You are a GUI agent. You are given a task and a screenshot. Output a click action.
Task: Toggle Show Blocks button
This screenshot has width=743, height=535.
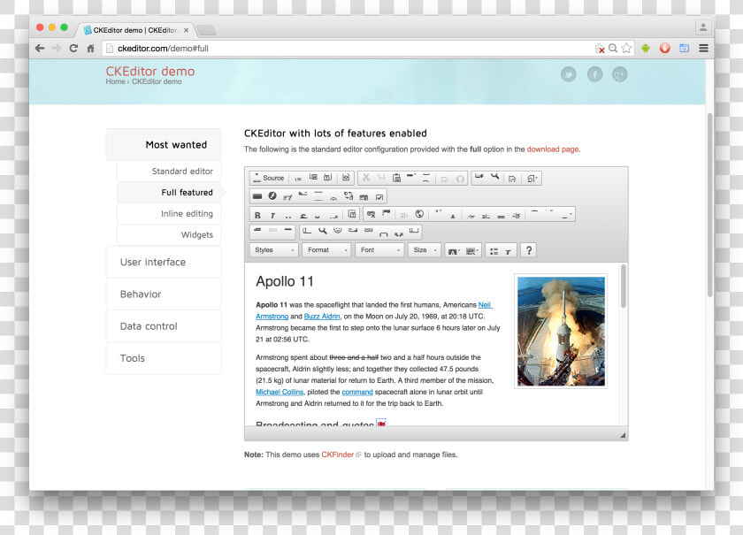(x=508, y=250)
